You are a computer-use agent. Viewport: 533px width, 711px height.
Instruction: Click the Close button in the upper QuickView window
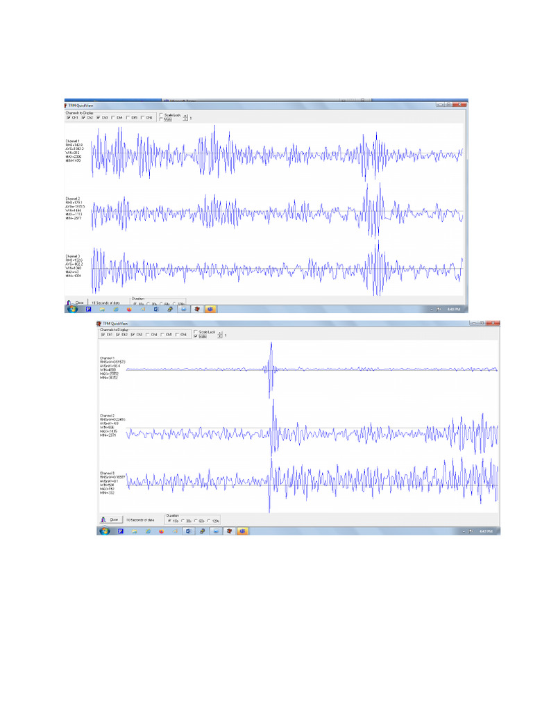(76, 303)
